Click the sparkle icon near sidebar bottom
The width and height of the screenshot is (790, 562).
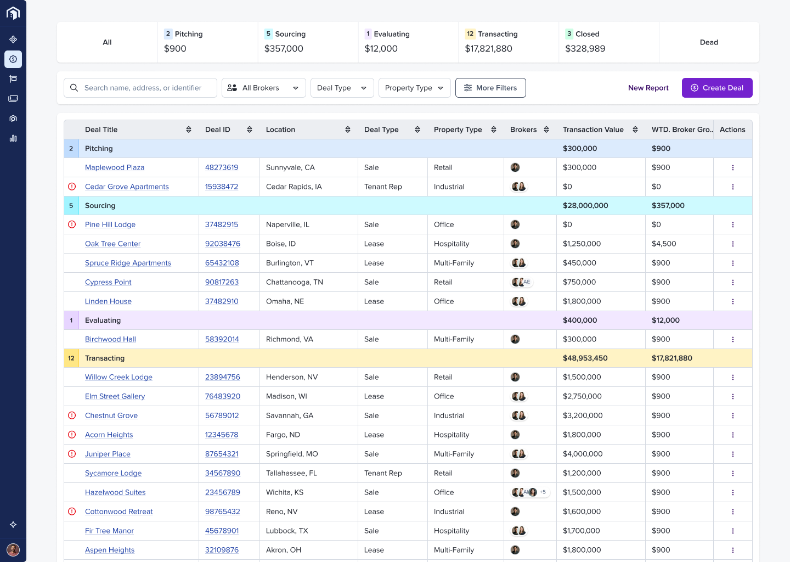(13, 525)
